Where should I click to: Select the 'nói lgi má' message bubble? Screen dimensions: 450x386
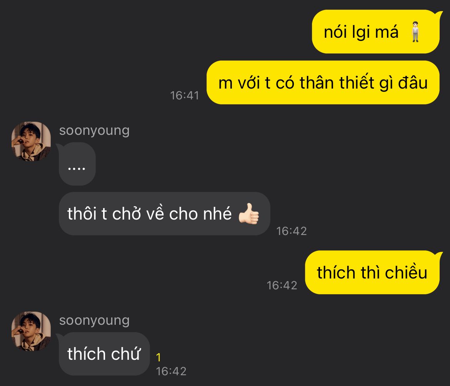point(376,32)
